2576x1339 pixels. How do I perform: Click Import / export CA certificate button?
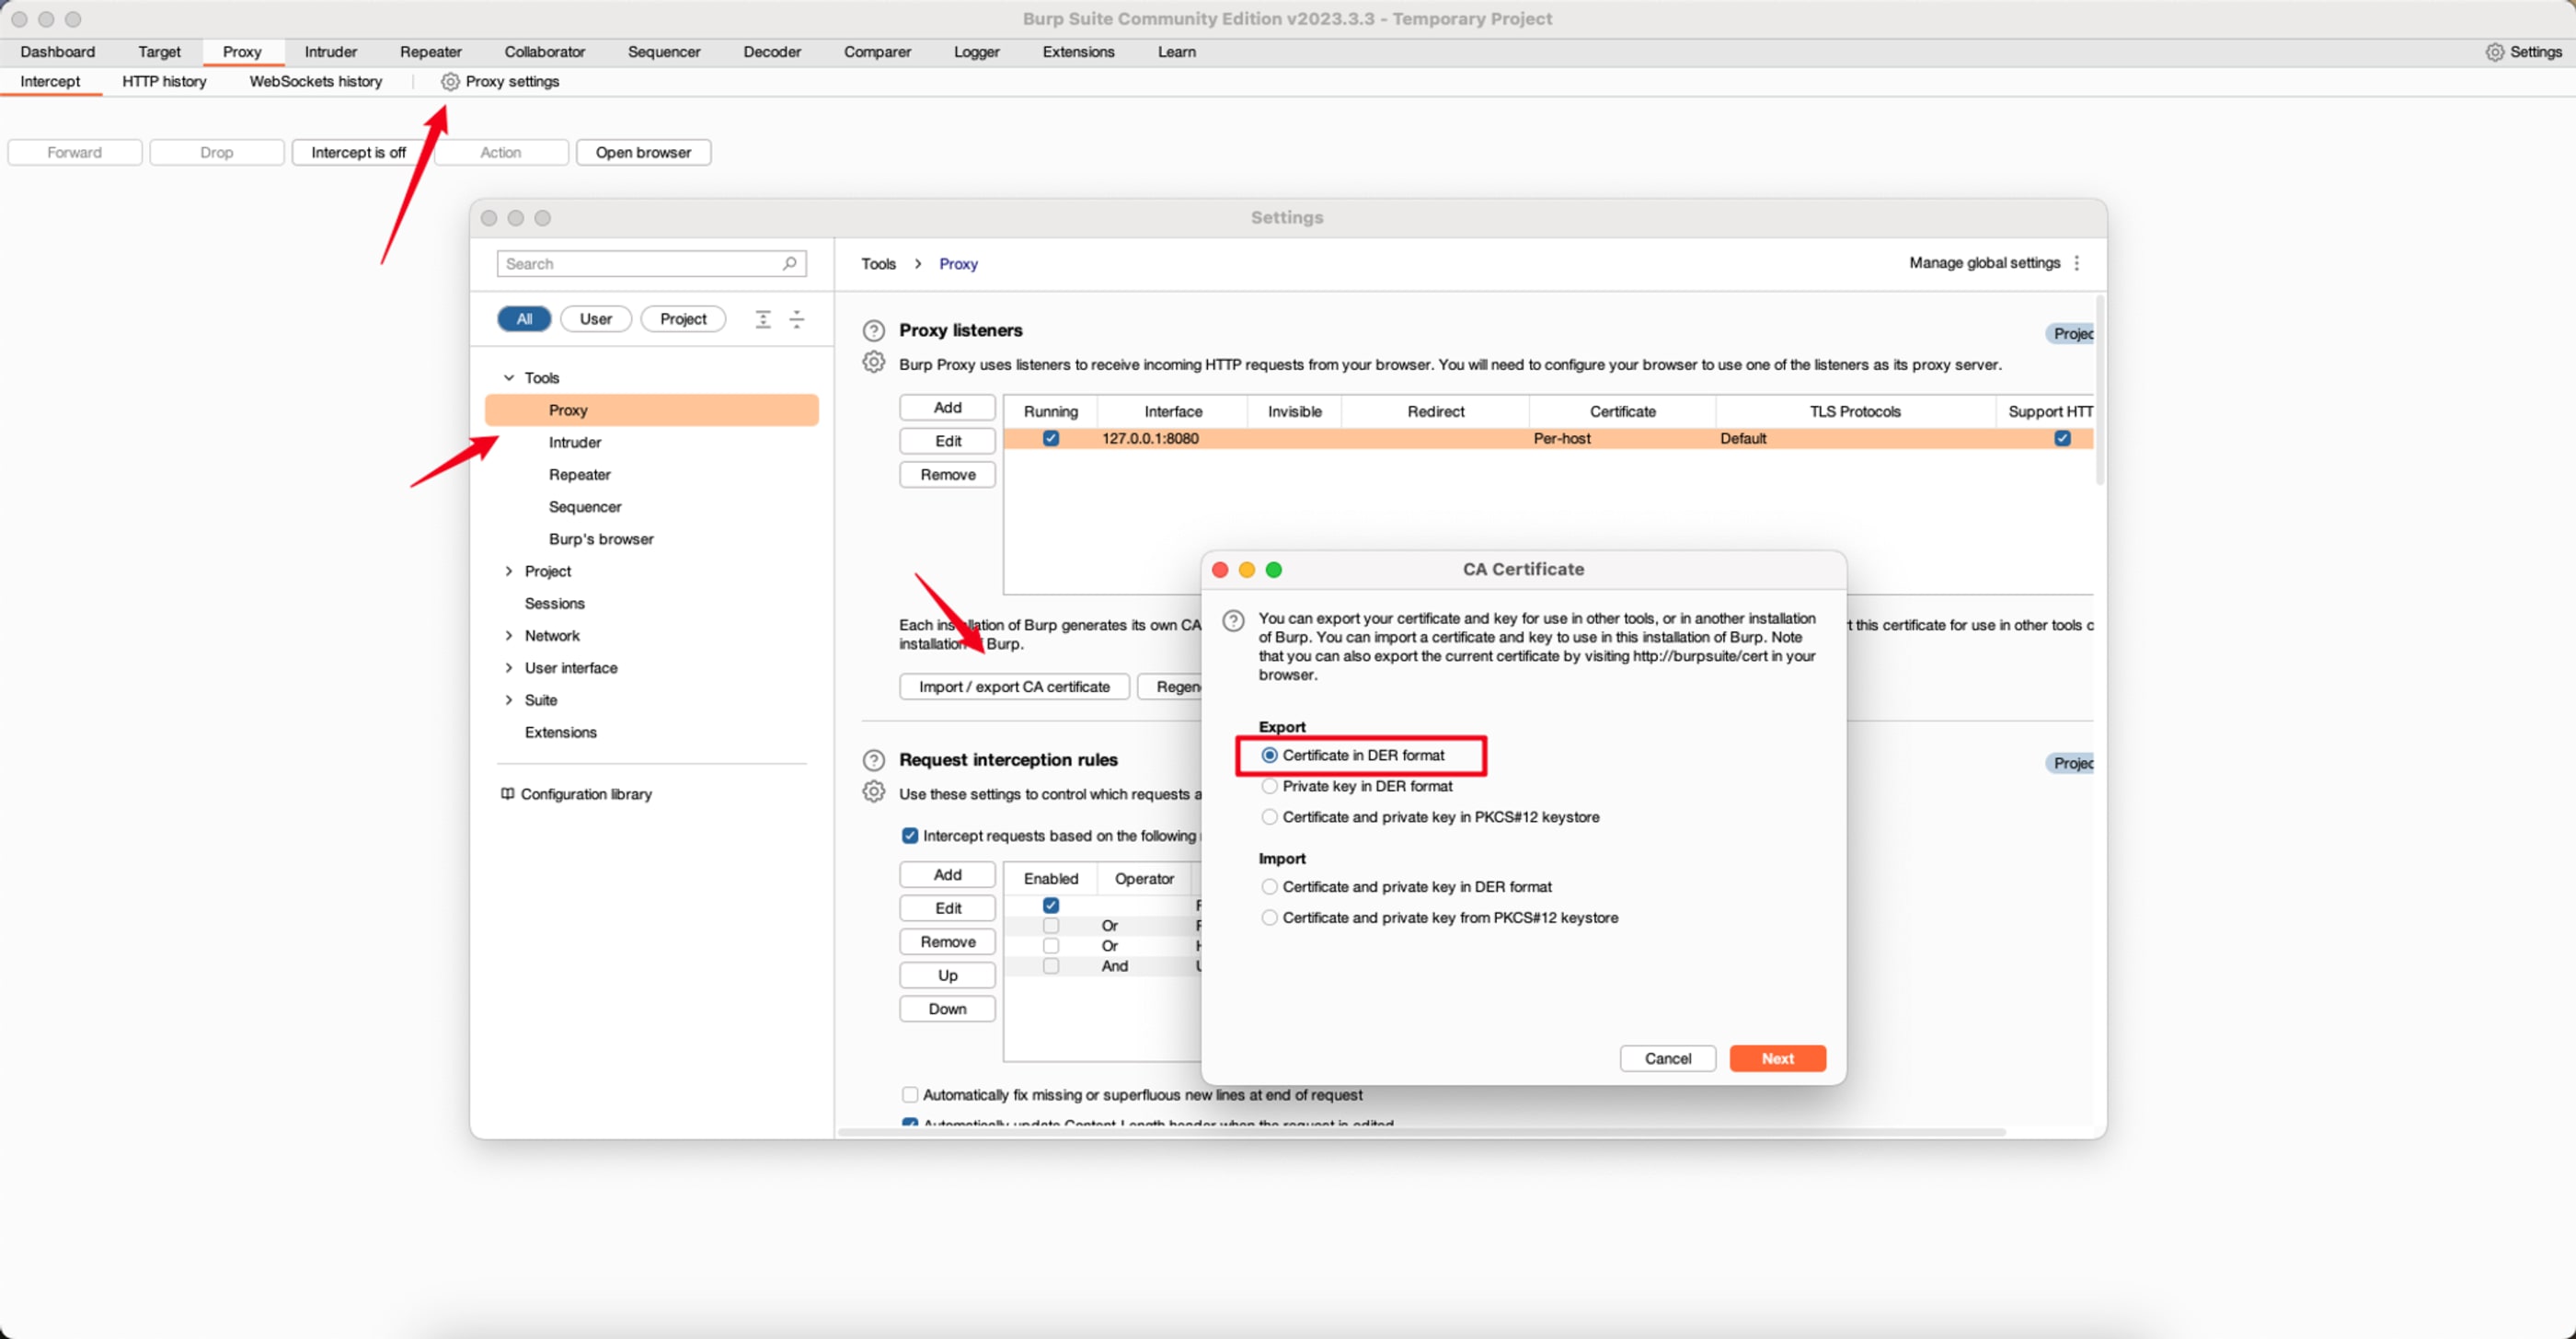[1013, 687]
